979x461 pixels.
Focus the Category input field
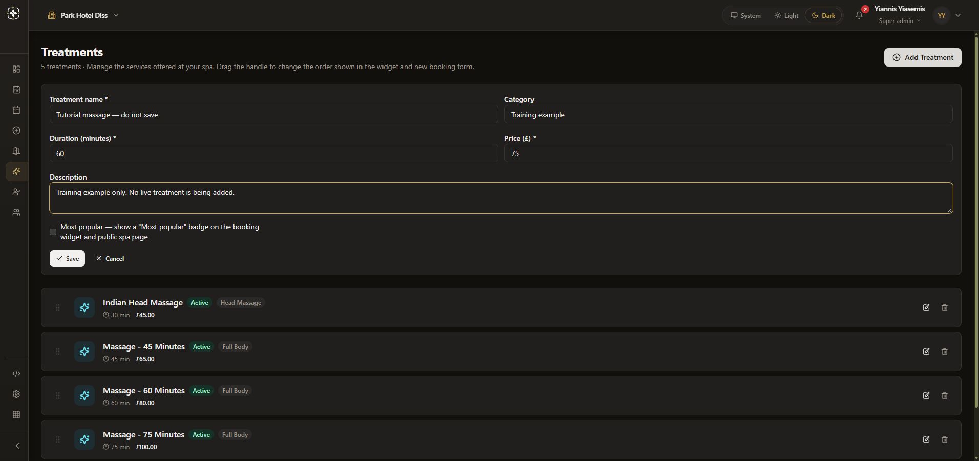(728, 114)
